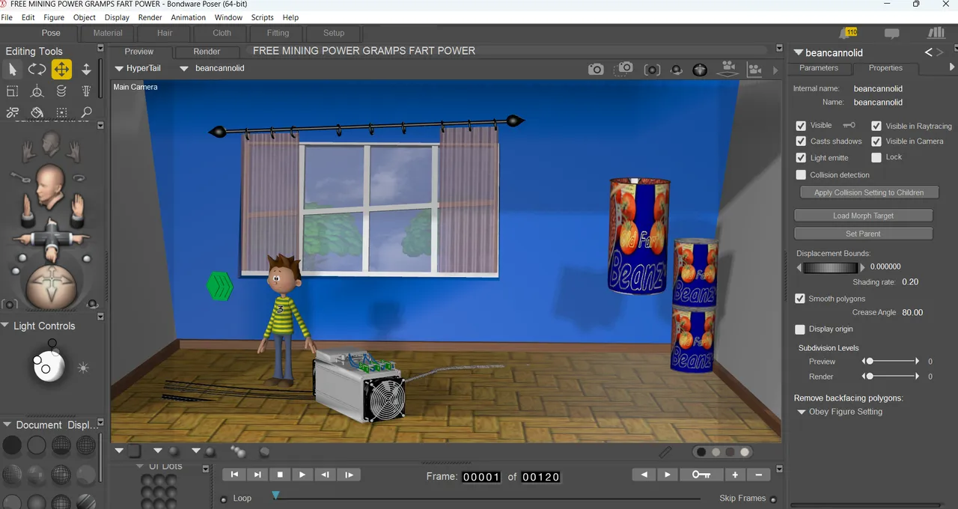The height and width of the screenshot is (509, 958).
Task: Click the movie camera over plane icon
Action: 727,69
